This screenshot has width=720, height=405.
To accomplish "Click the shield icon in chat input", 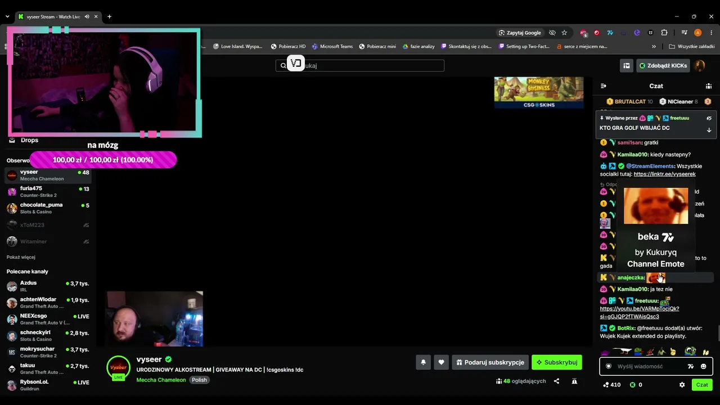I will (608, 366).
